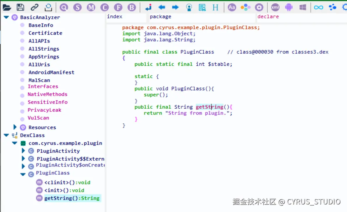Click the return jump arrow icon
Screen dimensions: 347x212
point(149,7)
